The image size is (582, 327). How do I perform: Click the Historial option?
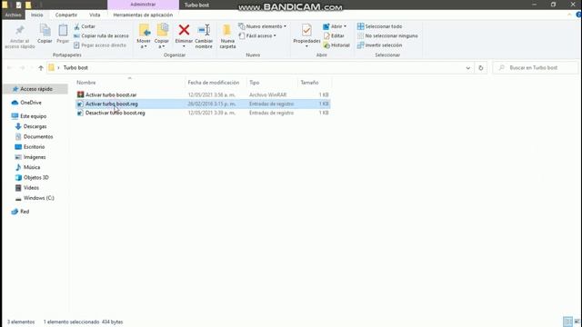tap(336, 45)
